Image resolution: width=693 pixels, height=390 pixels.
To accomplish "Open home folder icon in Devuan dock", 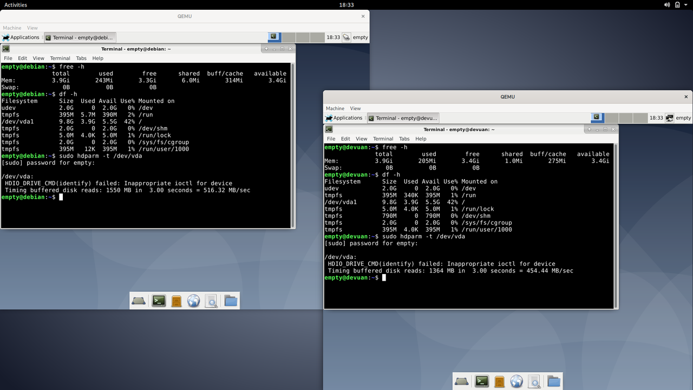I will click(553, 381).
